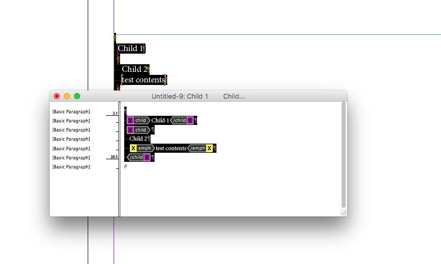Click the 3.1 depth ruler value

point(115,113)
